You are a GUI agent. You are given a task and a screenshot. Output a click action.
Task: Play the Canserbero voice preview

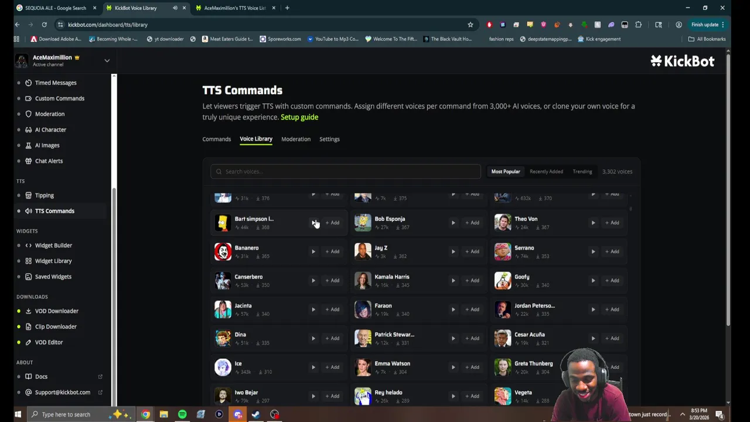(313, 280)
